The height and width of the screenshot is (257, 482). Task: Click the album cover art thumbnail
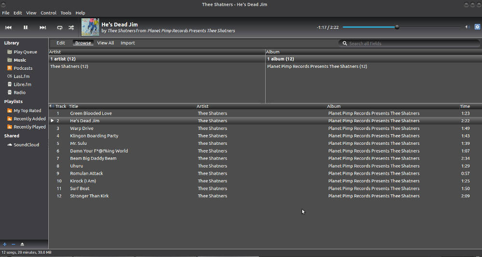coord(90,27)
